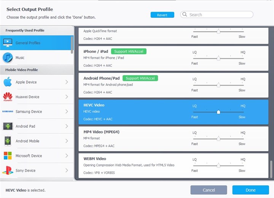Click the Apple logo icon
The width and height of the screenshot is (274, 198).
[8, 82]
